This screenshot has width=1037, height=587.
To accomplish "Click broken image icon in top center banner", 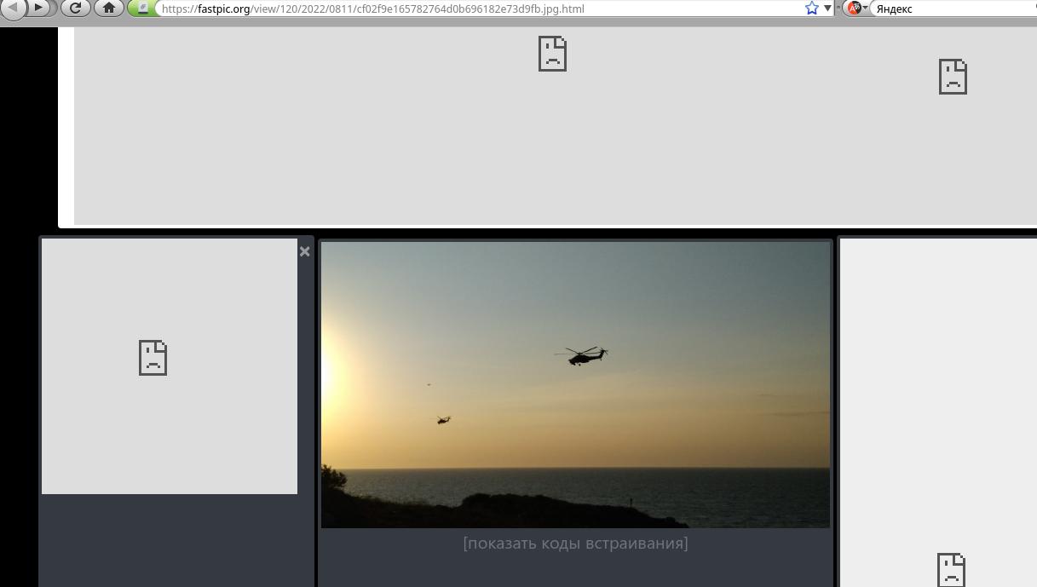I will pos(552,53).
